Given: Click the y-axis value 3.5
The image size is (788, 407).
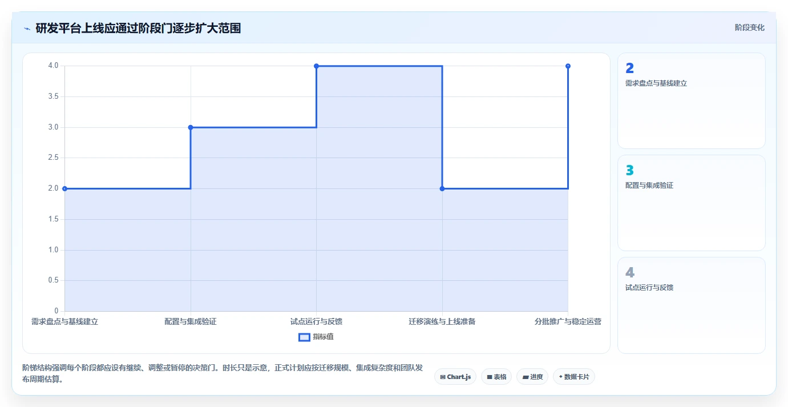Looking at the screenshot, I should tap(53, 96).
